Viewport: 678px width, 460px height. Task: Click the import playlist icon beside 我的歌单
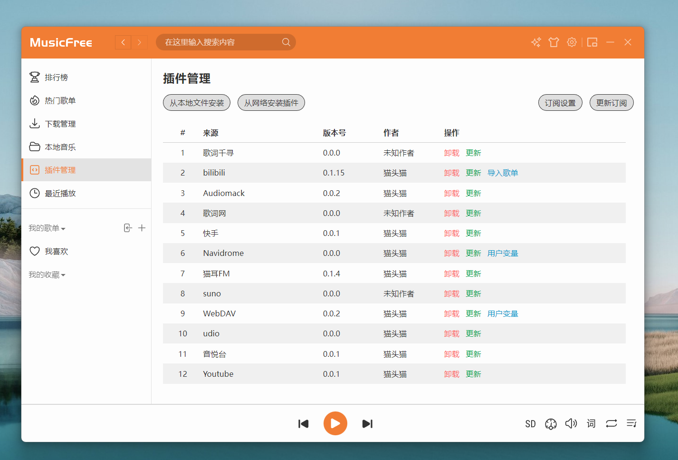coord(127,228)
